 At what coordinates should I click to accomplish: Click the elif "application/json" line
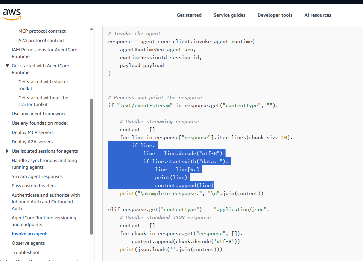click(x=189, y=209)
